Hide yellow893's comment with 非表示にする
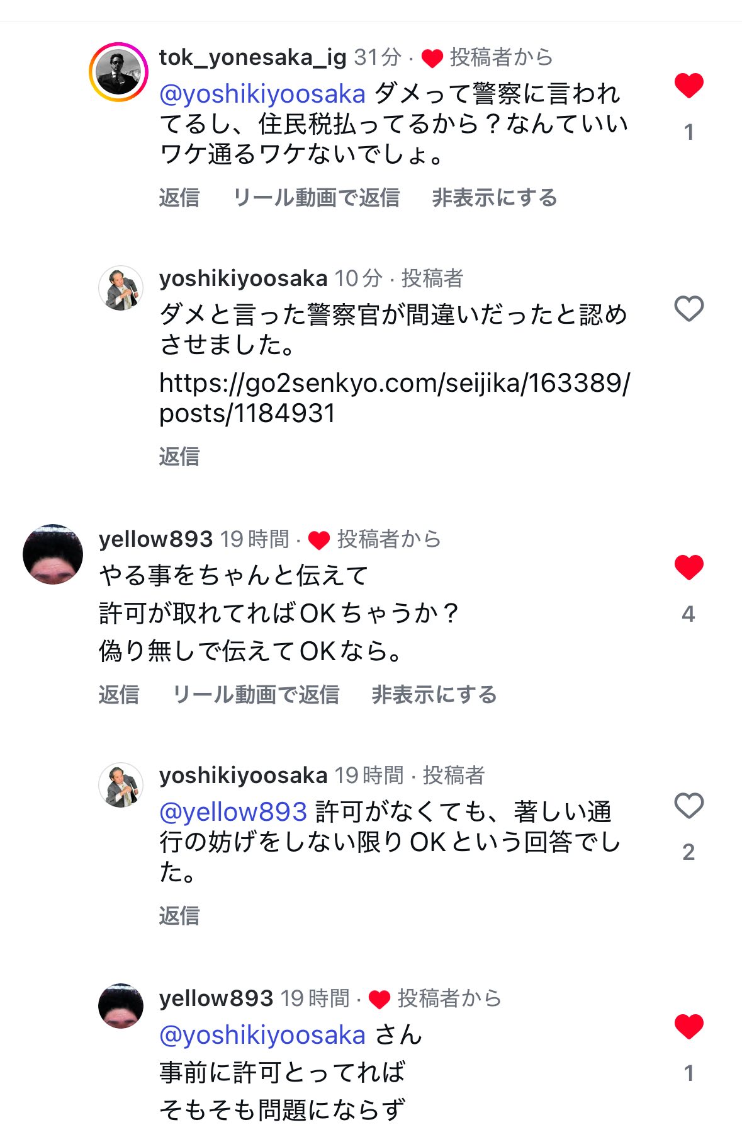This screenshot has height=1132, width=742. click(x=434, y=695)
